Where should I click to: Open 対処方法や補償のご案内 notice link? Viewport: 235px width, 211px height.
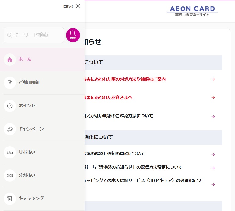click(125, 79)
